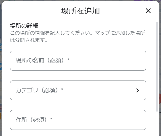Click the asterisk next to カテゴリ（必須）

(x=62, y=89)
